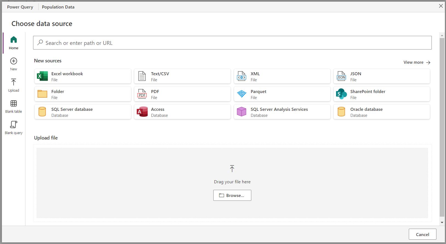Click the SQL Server Analysis Services text
Screen dimensions: 446x244
coord(279,109)
